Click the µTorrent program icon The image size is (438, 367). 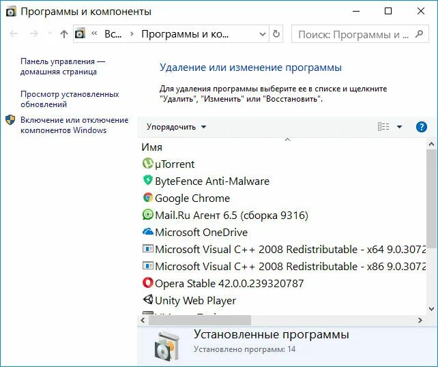(x=148, y=164)
